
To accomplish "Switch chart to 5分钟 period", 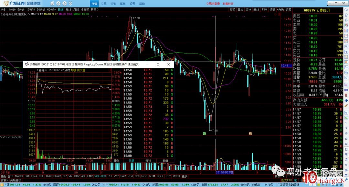I will click(x=21, y=10).
